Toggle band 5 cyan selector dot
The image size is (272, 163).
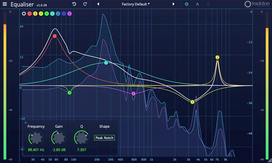click(x=52, y=14)
